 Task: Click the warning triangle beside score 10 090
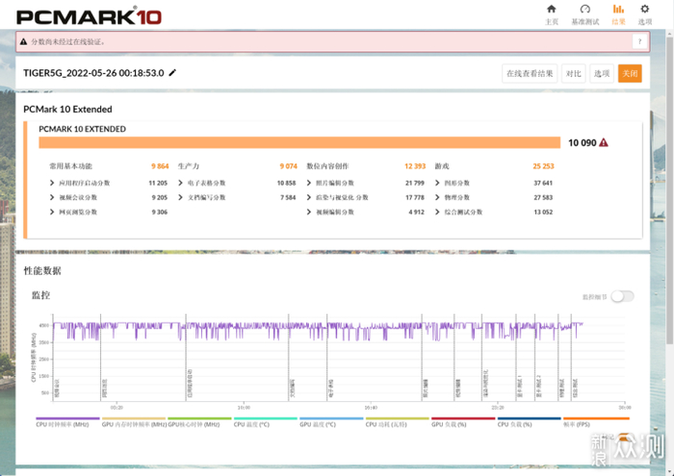[604, 142]
